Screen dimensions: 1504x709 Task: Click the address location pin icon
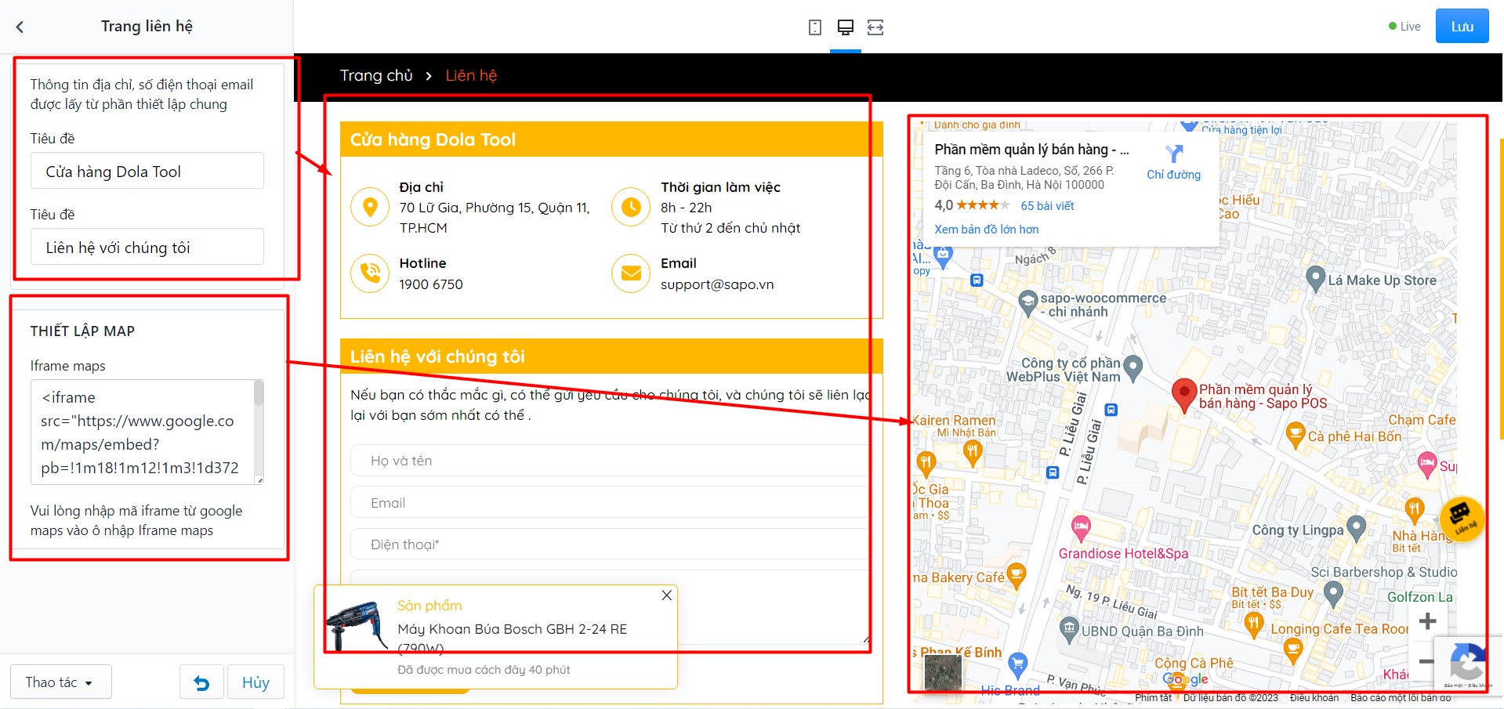(370, 207)
